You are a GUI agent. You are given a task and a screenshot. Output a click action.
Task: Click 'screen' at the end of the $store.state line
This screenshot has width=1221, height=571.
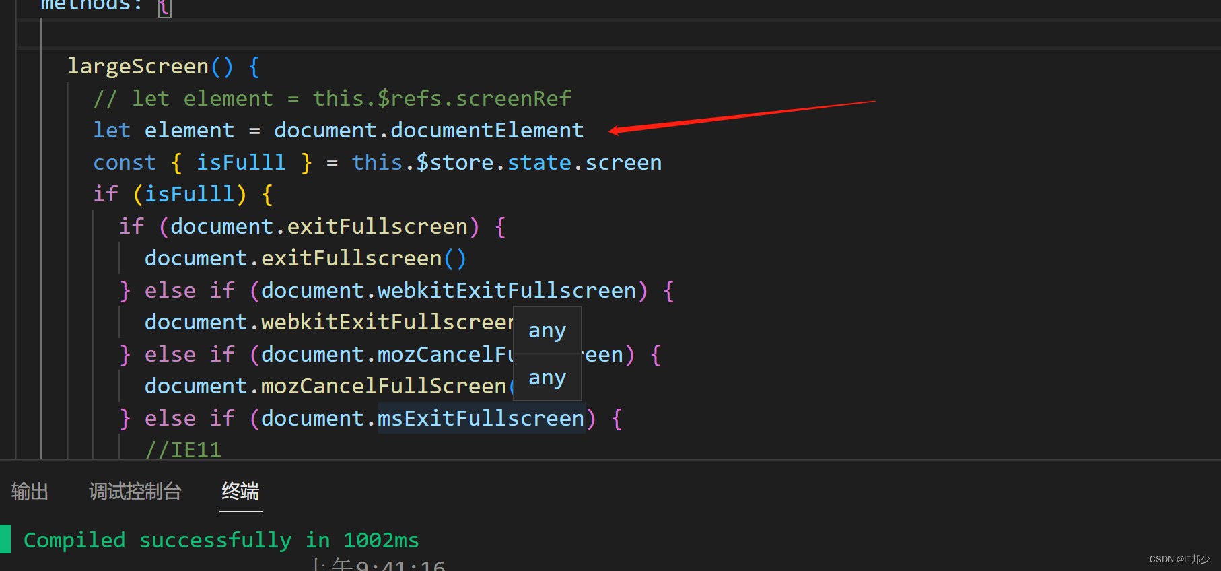point(623,162)
